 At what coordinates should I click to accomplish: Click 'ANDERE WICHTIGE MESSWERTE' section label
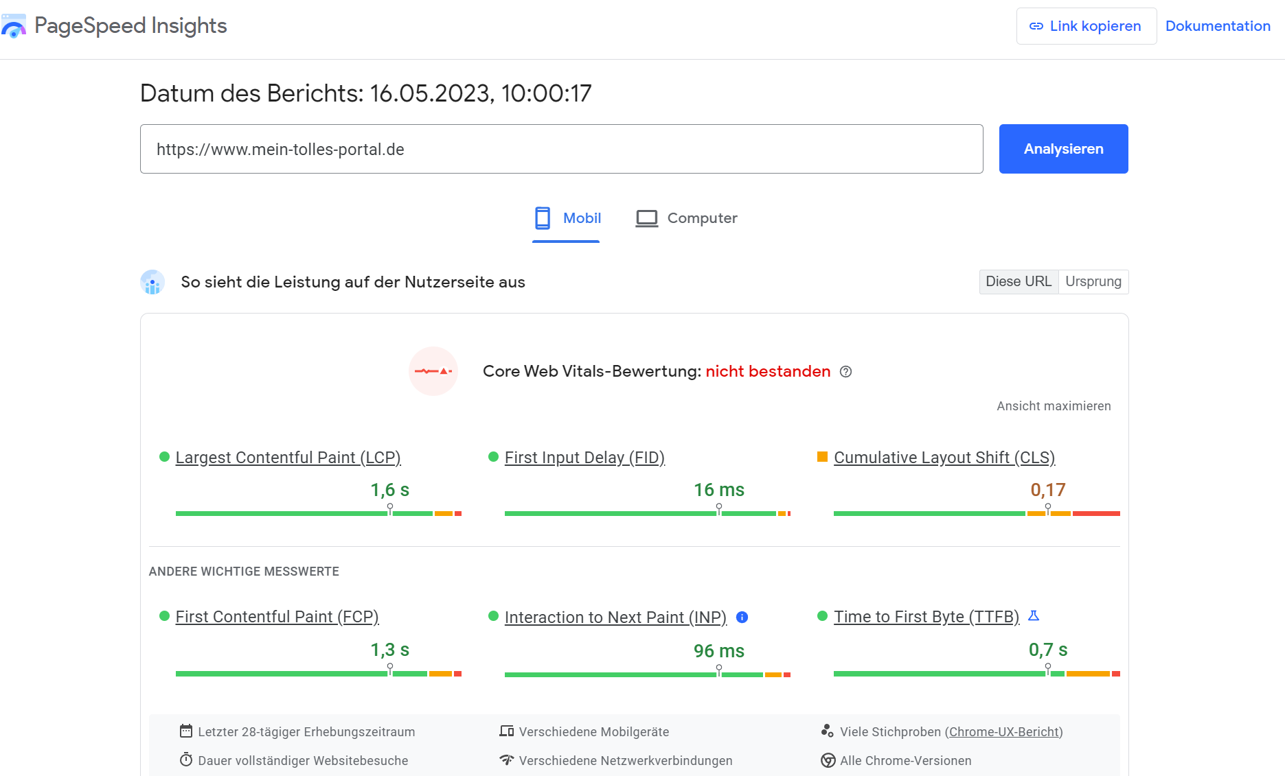[244, 572]
